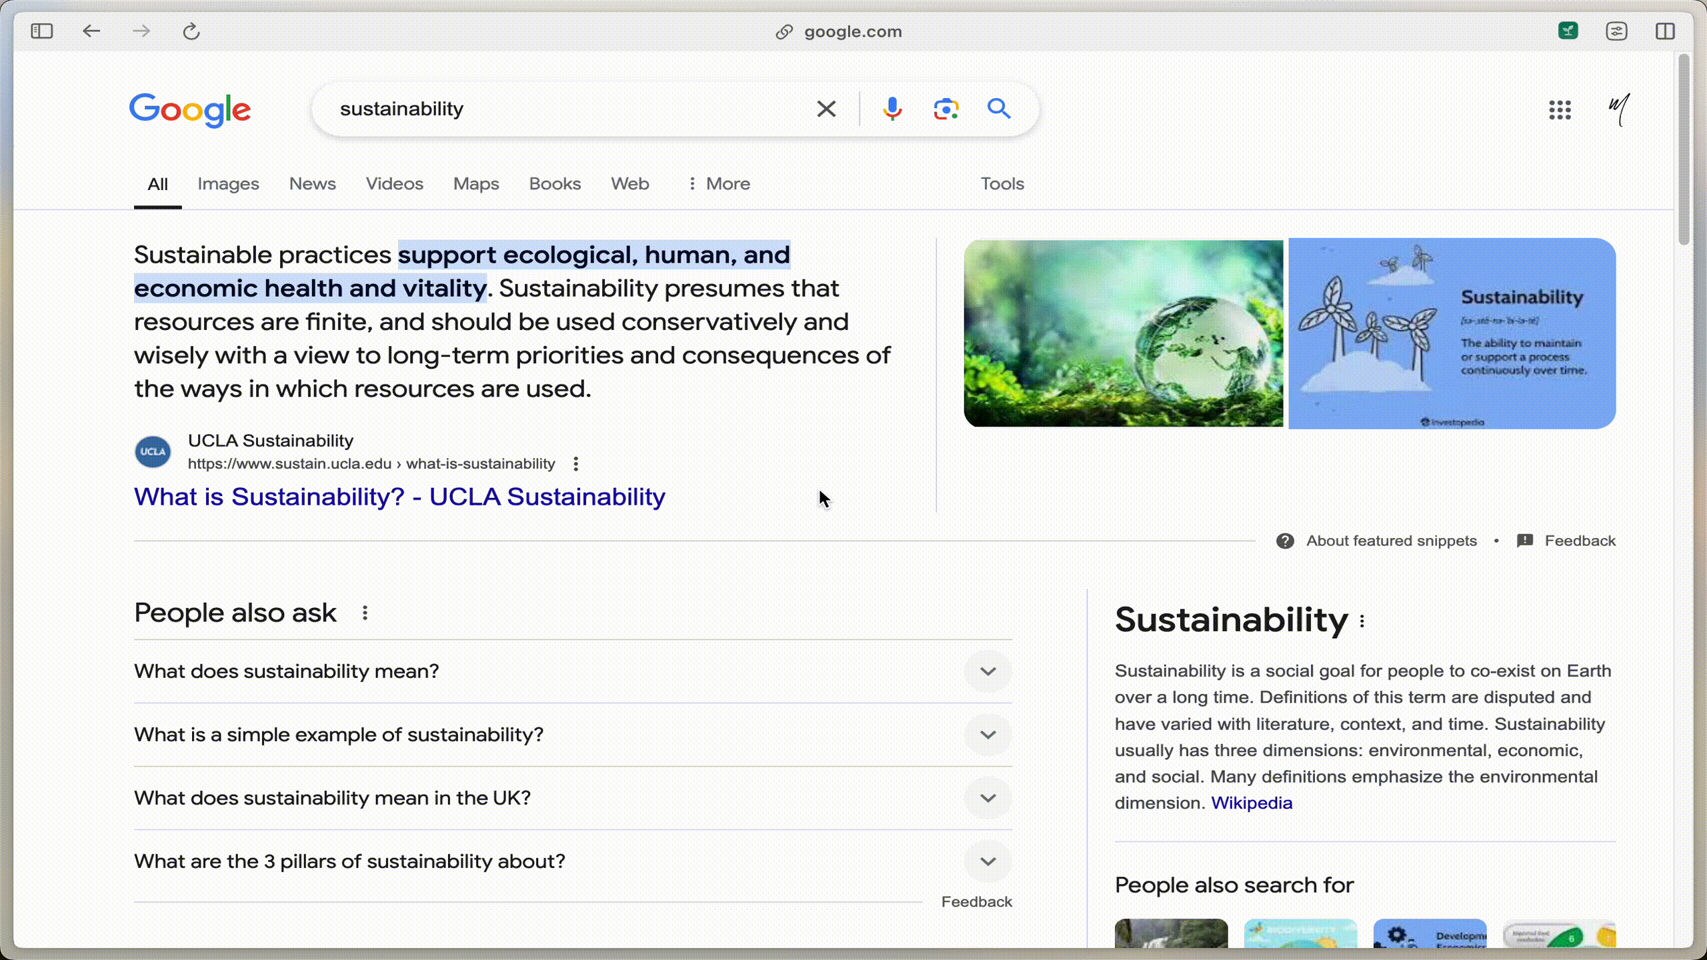Screen dimensions: 1707x960
Task: Switch to the Images tab
Action: tap(228, 184)
